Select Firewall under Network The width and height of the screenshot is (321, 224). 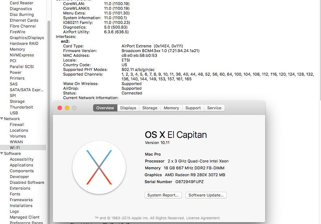[17, 124]
